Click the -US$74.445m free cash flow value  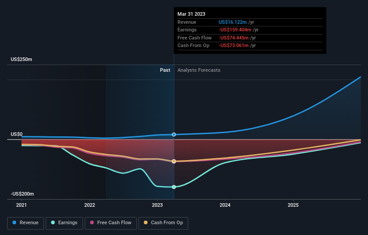click(234, 38)
